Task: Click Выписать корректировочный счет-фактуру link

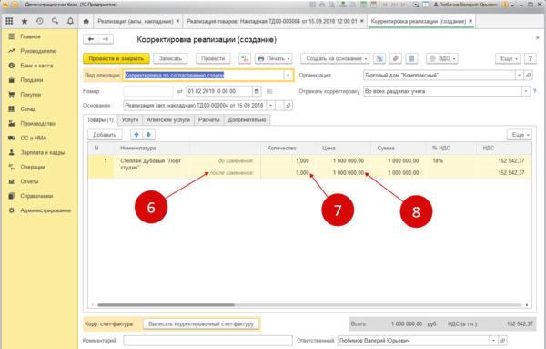Action: tap(201, 323)
